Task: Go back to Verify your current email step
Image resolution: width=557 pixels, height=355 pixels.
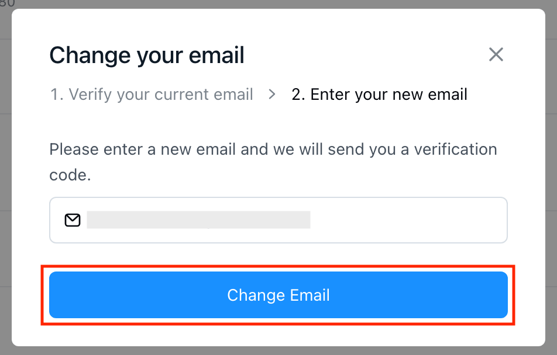Action: point(152,95)
